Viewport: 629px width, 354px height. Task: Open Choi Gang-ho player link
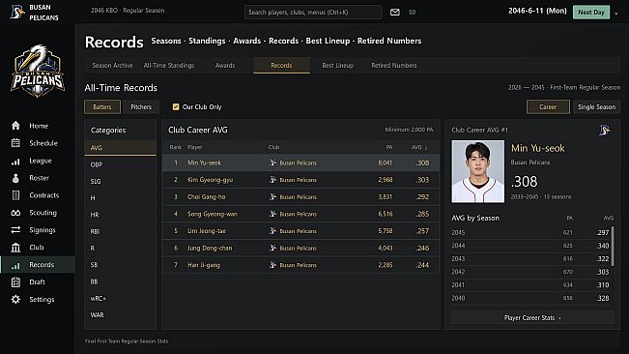[x=206, y=196]
